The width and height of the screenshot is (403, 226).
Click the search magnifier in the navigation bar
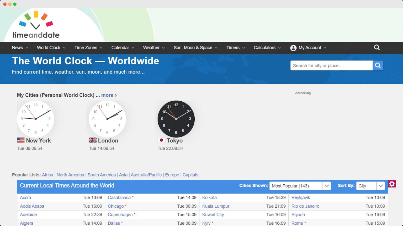click(x=377, y=47)
